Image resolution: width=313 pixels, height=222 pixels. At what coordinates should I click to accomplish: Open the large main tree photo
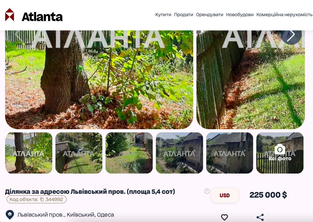tap(99, 79)
